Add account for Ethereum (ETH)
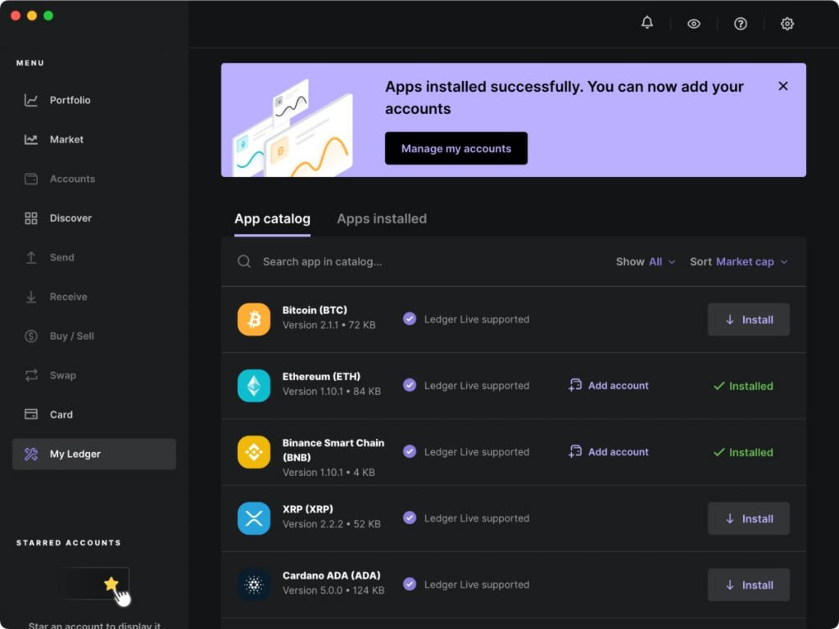Viewport: 839px width, 629px height. 609,386
